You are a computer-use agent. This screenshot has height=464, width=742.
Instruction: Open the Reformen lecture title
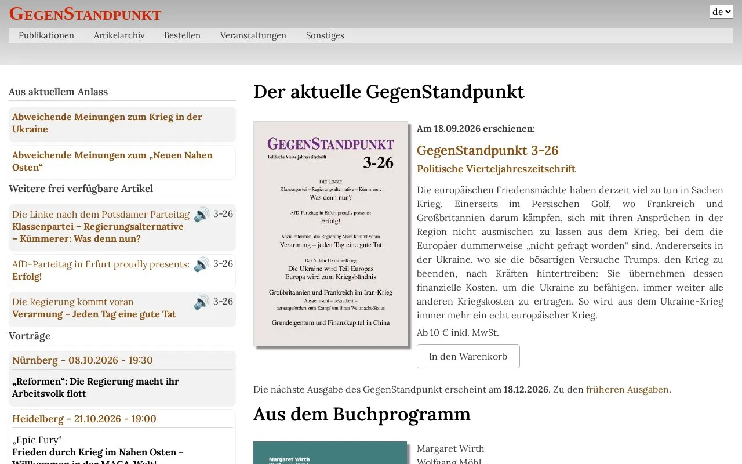coord(96,387)
